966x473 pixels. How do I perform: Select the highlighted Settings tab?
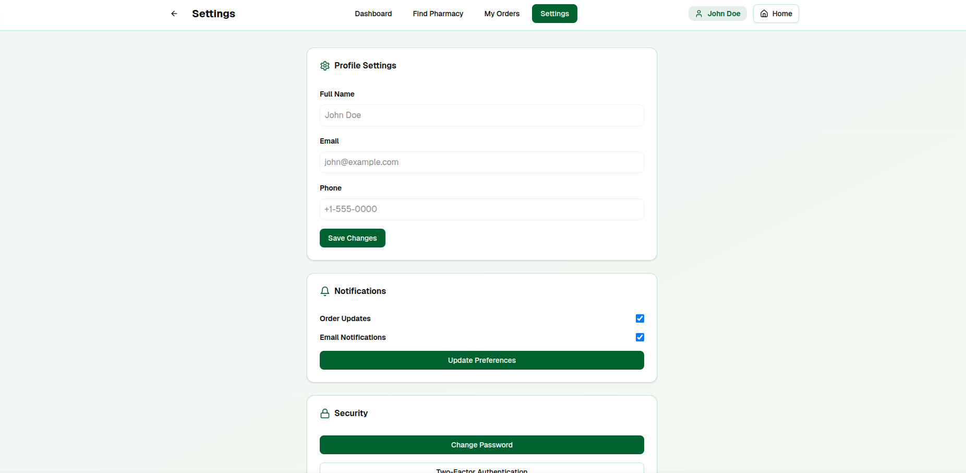pos(554,14)
